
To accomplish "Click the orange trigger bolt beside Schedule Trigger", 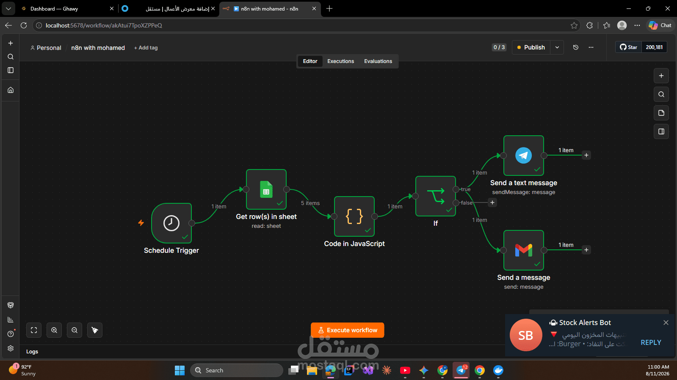I will [x=141, y=223].
